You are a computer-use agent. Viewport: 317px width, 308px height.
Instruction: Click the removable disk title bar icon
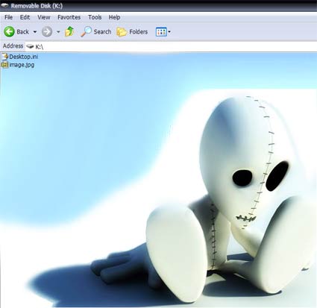(4, 5)
